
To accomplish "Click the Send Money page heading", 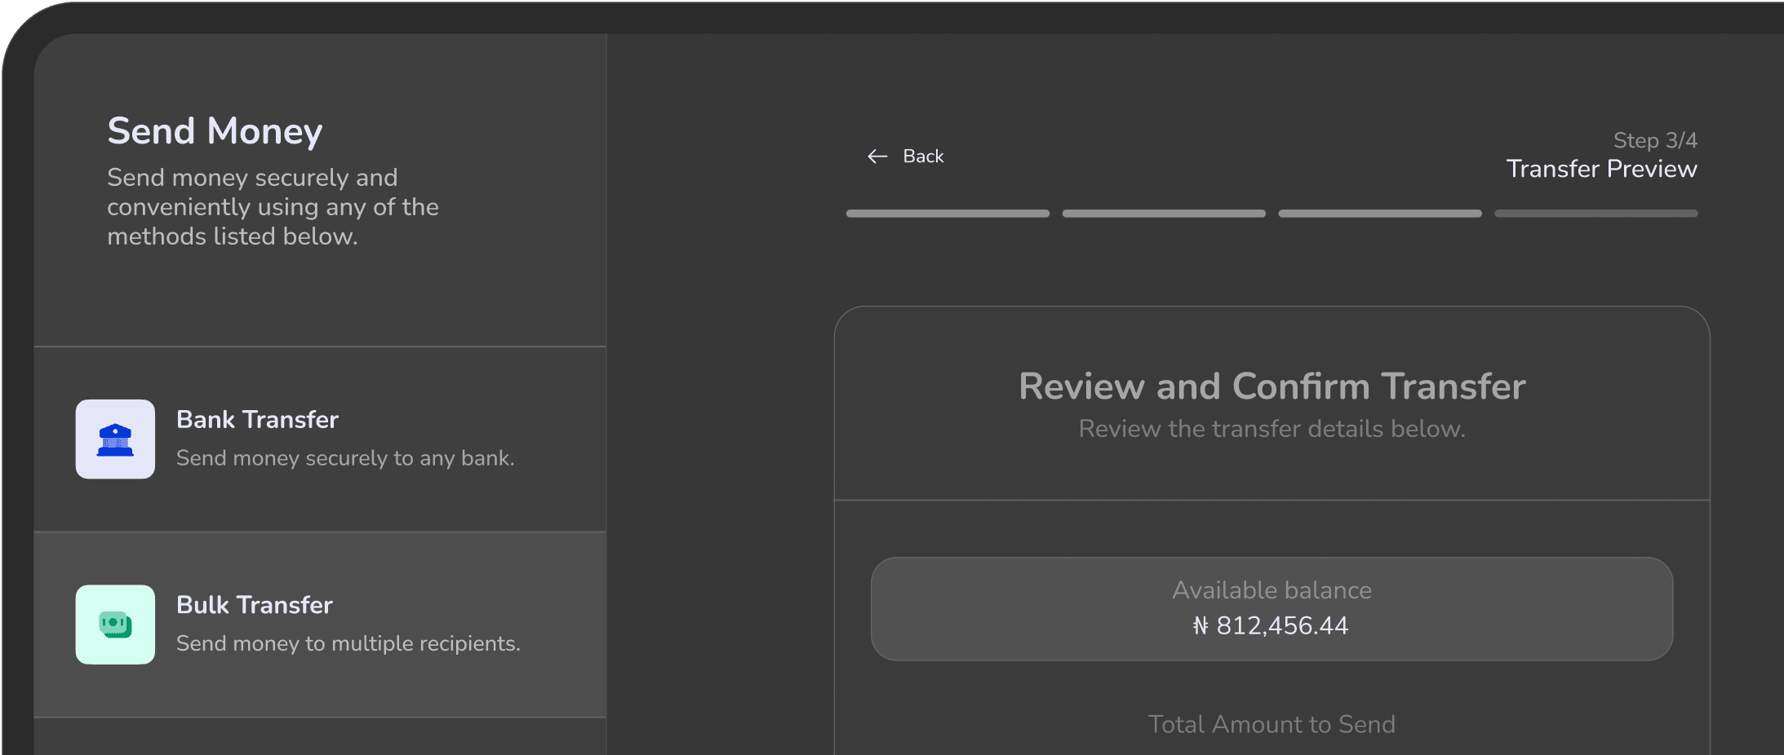I will coord(215,131).
